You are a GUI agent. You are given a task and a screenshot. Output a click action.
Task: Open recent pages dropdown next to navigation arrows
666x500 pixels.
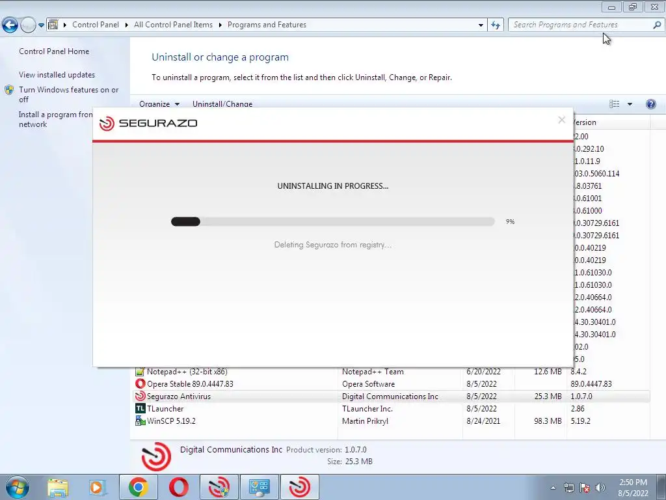(x=41, y=25)
